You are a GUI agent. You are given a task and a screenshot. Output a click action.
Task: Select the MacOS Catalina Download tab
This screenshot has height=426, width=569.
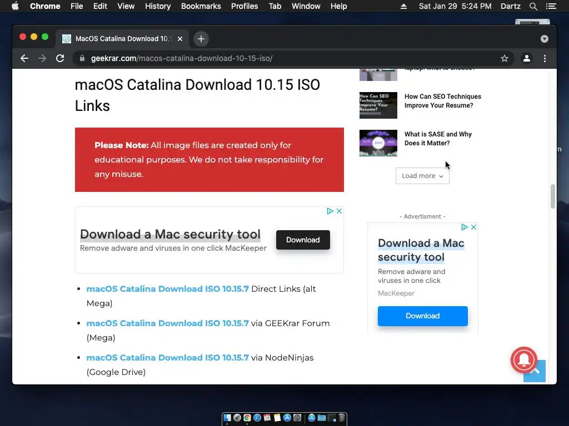point(122,39)
